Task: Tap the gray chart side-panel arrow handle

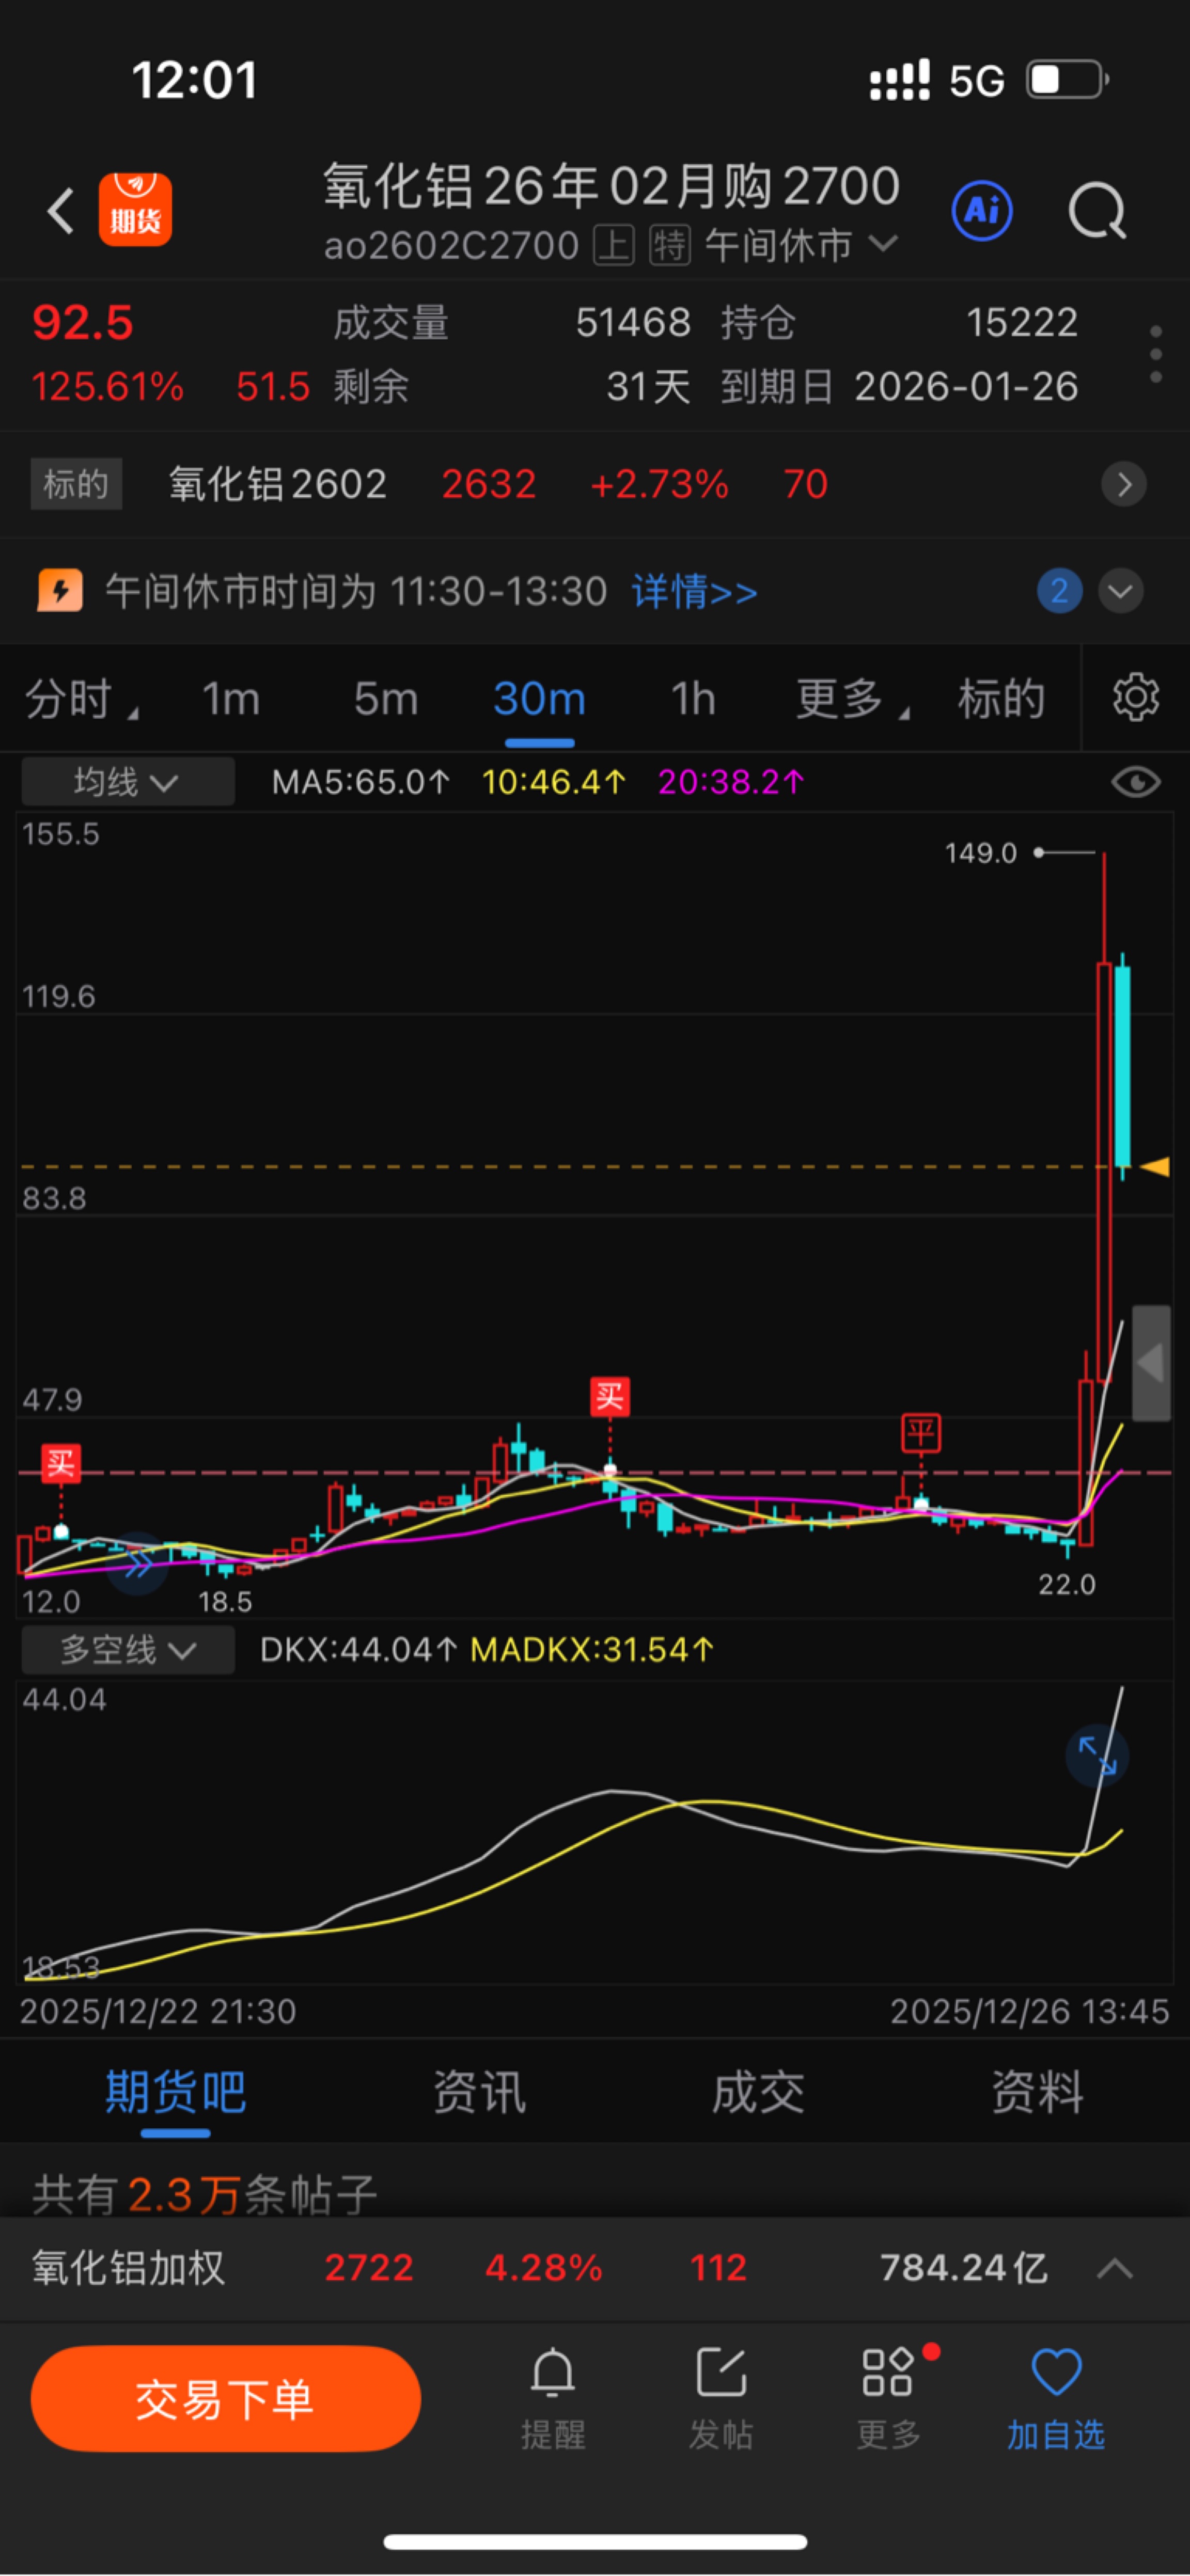Action: click(x=1151, y=1363)
